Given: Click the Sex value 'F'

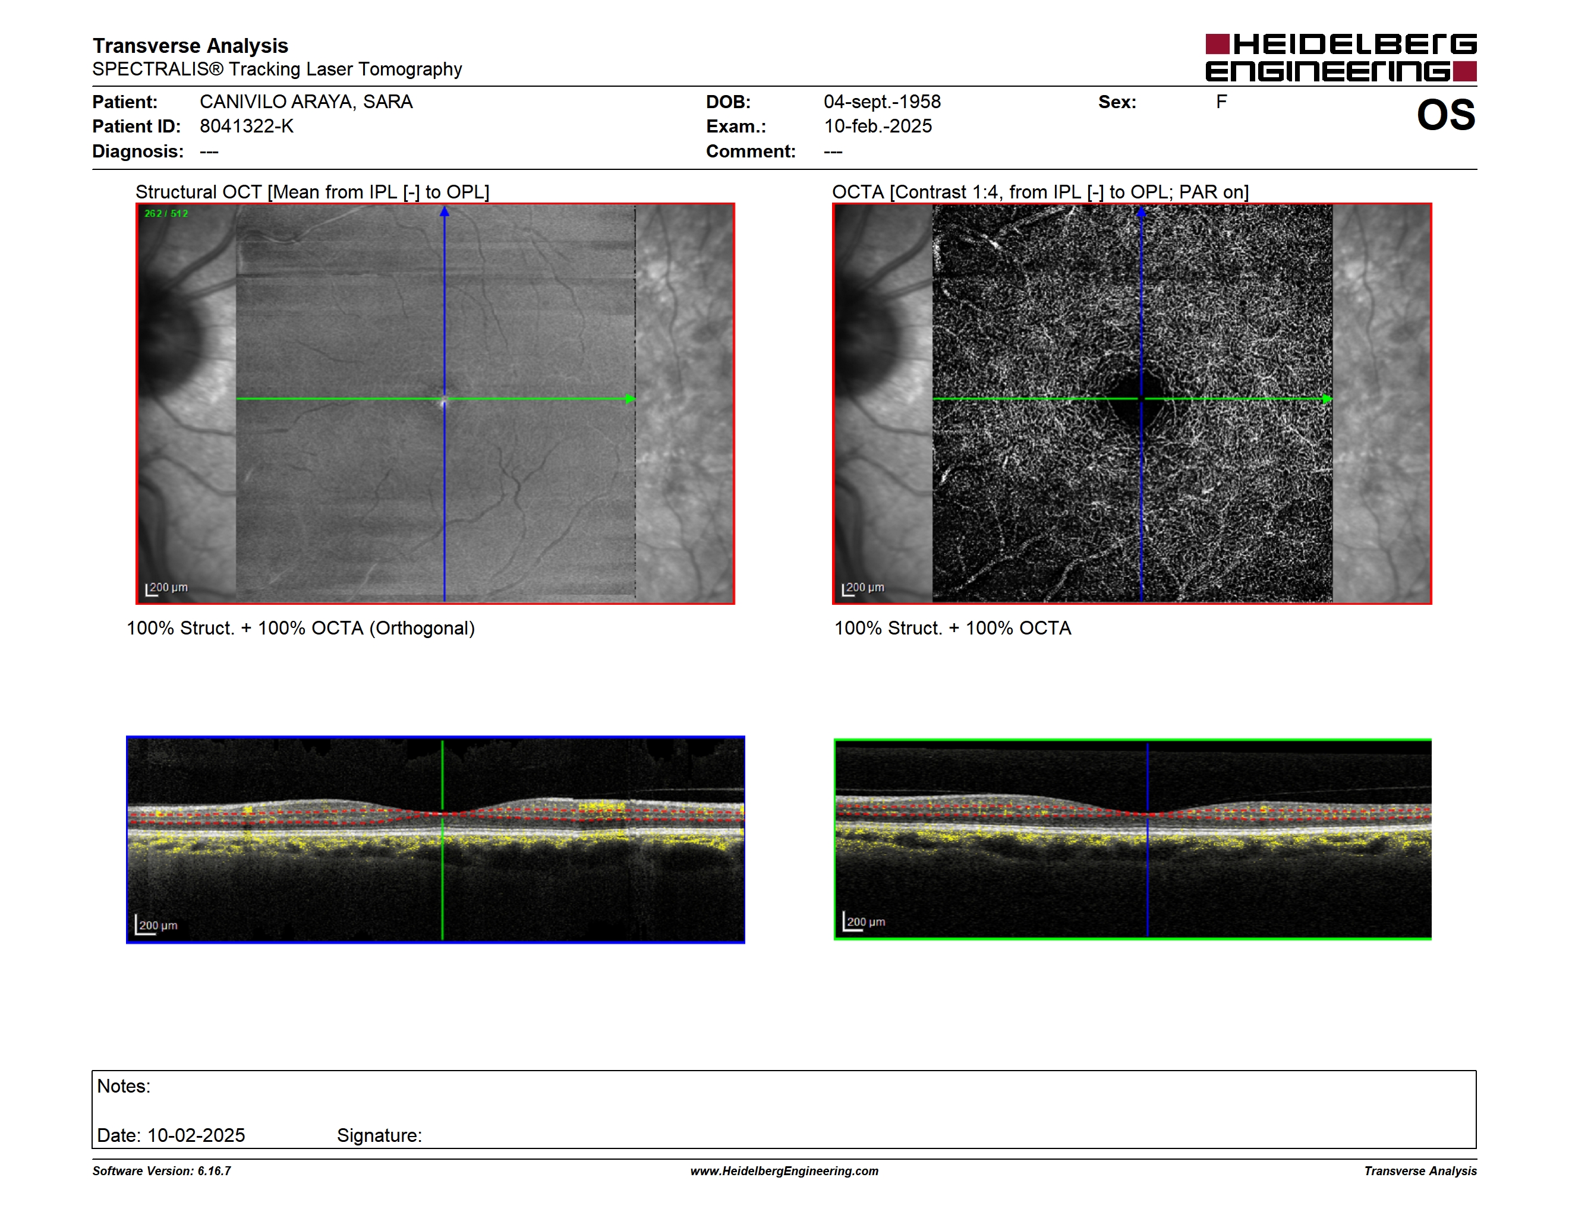Looking at the screenshot, I should [1221, 102].
